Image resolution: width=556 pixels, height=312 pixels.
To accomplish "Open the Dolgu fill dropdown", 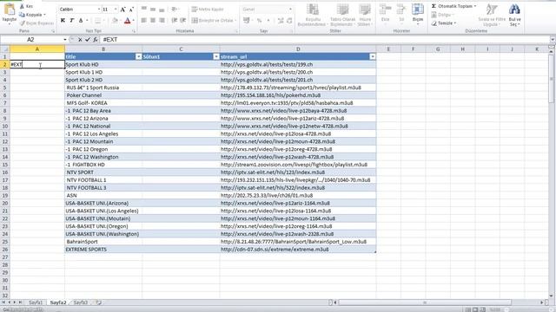I will click(442, 15).
